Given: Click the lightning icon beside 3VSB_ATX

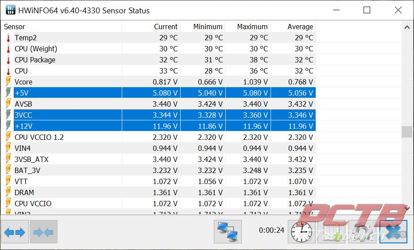Looking at the screenshot, I should pyautogui.click(x=8, y=159).
